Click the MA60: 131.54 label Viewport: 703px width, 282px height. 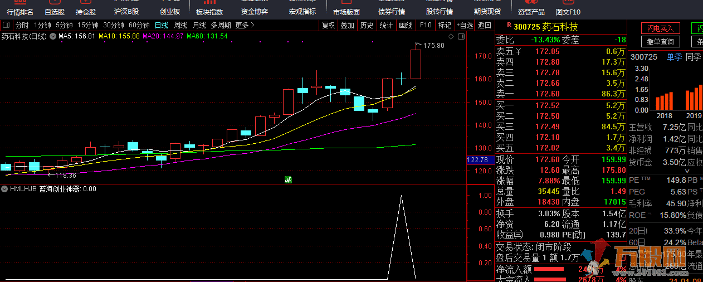point(207,36)
